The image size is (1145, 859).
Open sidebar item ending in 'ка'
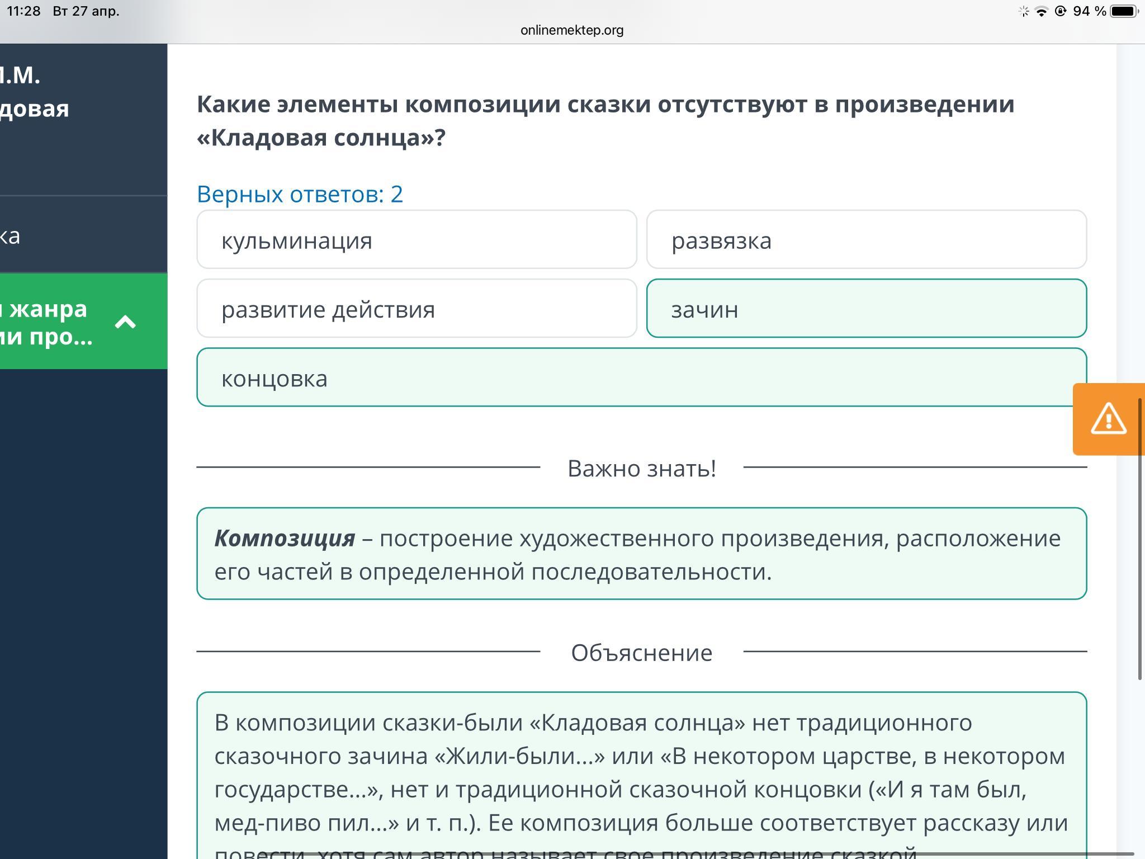pos(11,235)
